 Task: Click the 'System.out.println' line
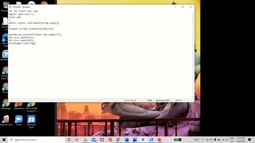click(35, 35)
